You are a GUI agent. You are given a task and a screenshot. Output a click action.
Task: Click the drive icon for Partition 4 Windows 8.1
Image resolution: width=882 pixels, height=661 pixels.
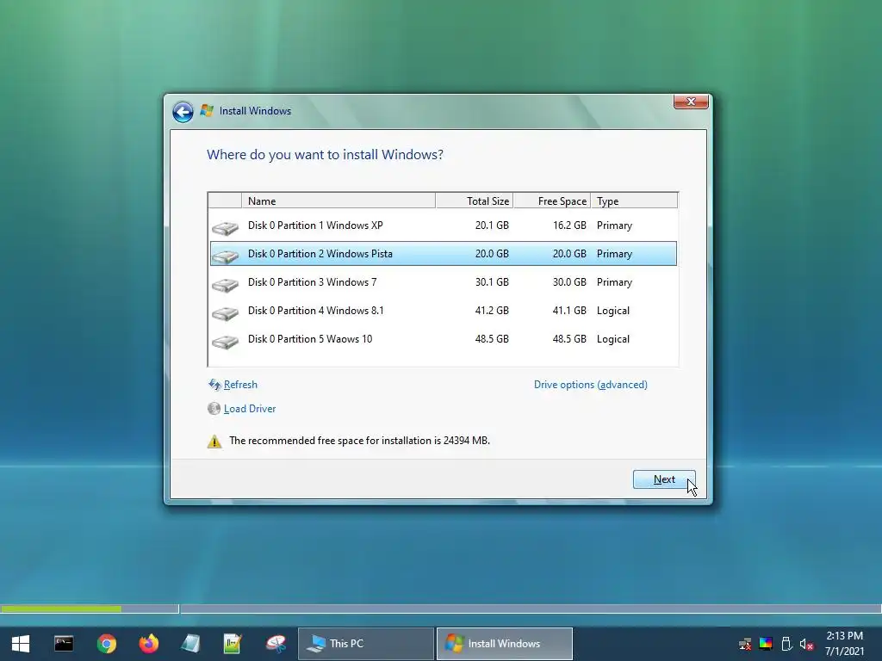tap(225, 313)
